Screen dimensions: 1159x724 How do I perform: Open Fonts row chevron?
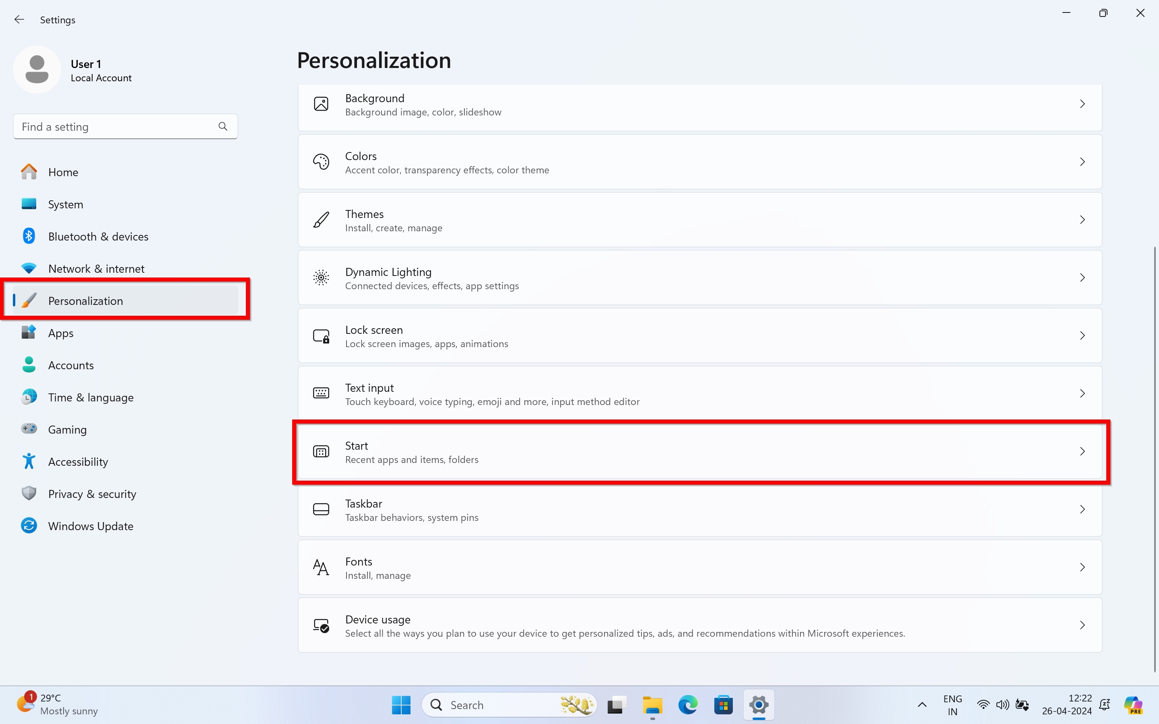(1082, 568)
